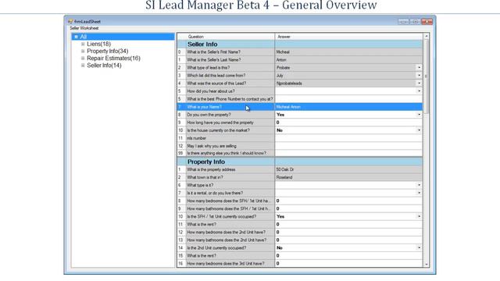Open the rental or live there dropdown
The width and height of the screenshot is (500, 281).
pyautogui.click(x=419, y=193)
